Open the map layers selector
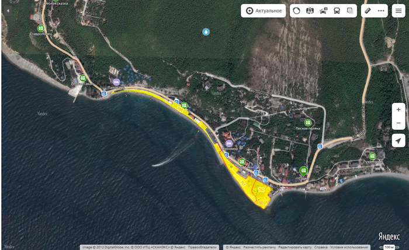Image resolution: width=409 pixels, height=250 pixels. click(297, 11)
